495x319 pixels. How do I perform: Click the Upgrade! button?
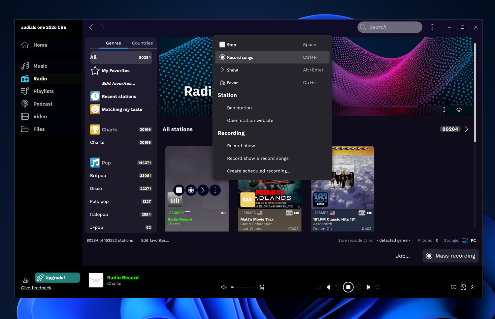pyautogui.click(x=57, y=277)
